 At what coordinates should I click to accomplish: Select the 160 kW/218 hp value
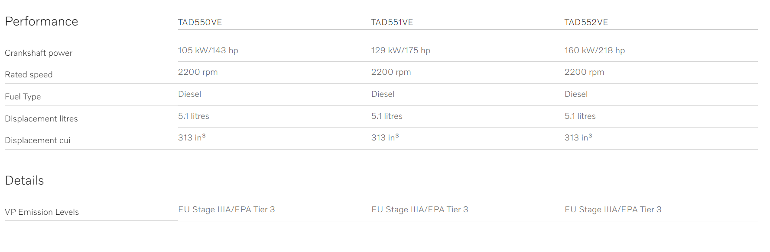(595, 51)
